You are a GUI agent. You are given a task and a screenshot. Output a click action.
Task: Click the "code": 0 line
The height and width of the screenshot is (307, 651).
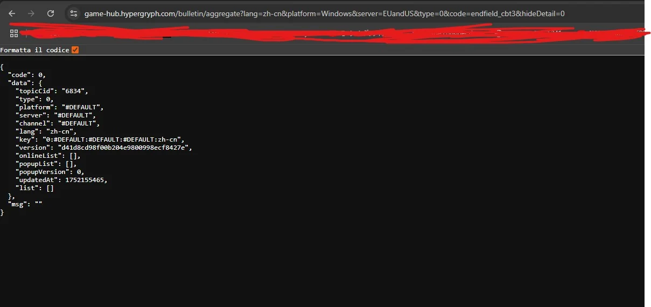pos(26,75)
